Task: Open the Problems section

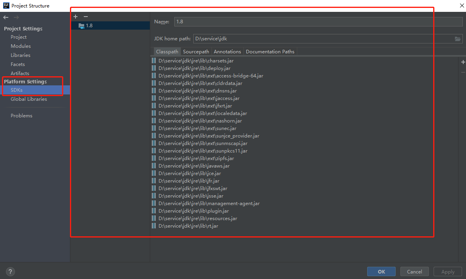Action: pos(21,115)
